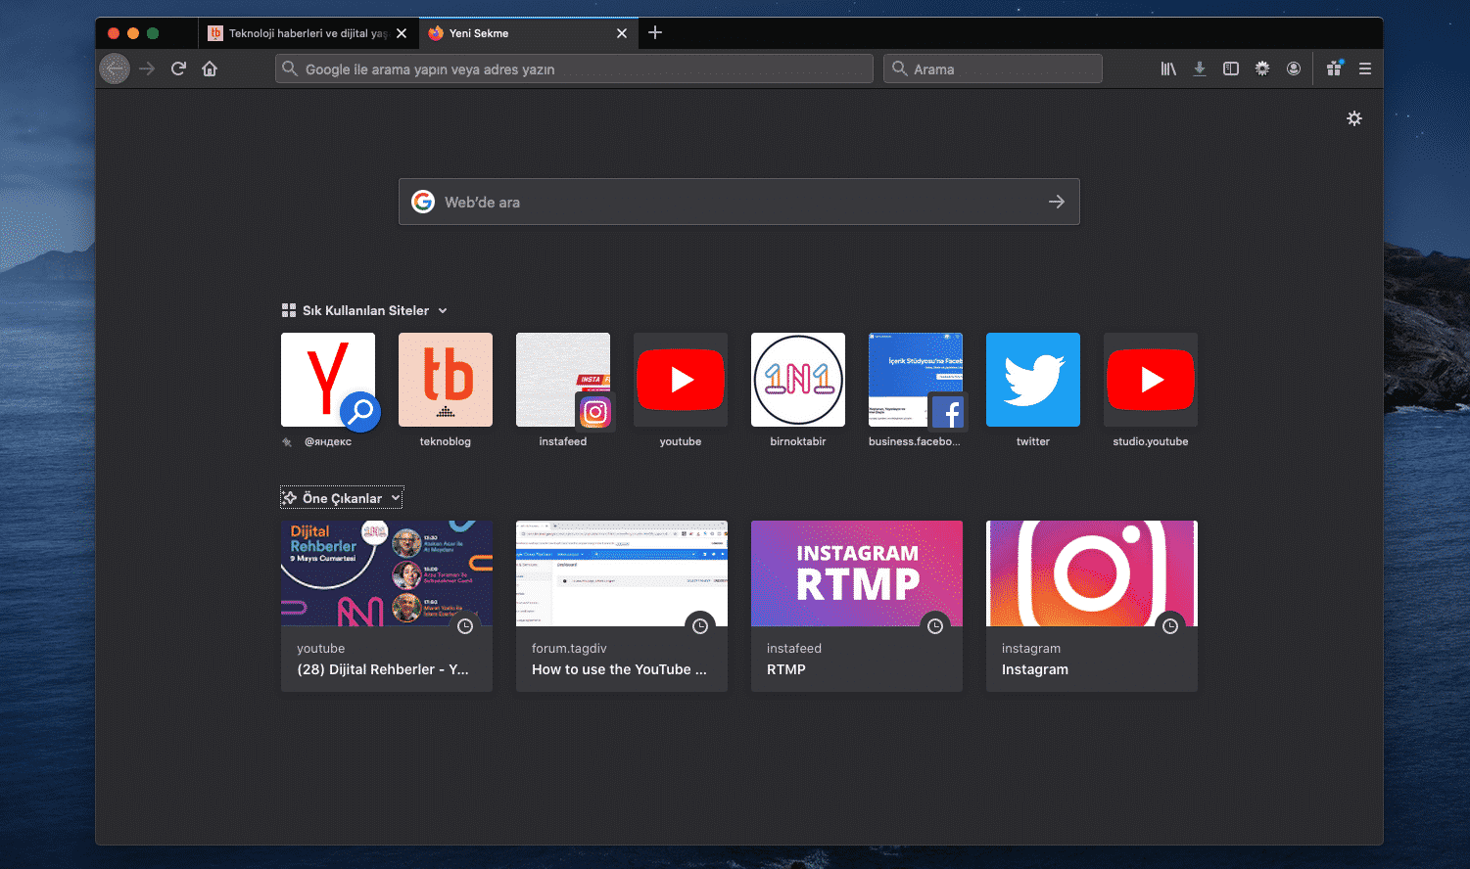The width and height of the screenshot is (1470, 869).
Task: Click the "RTMP" card title text
Action: [786, 669]
